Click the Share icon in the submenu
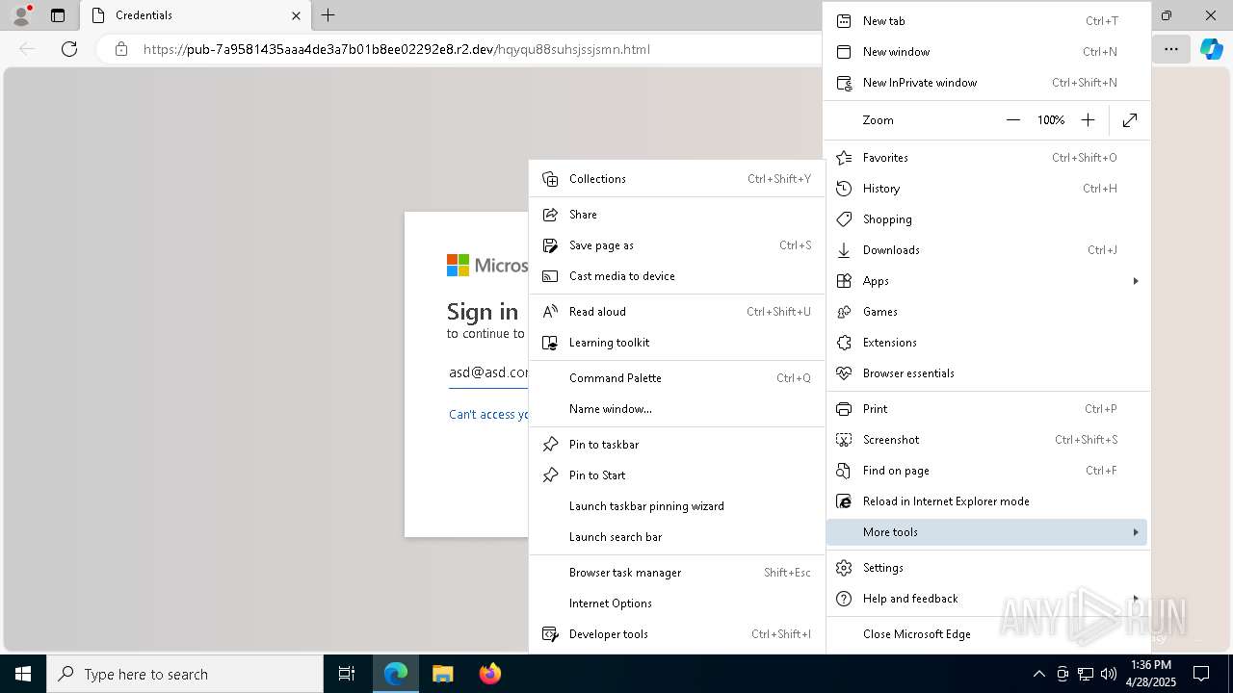1233x693 pixels. point(550,215)
